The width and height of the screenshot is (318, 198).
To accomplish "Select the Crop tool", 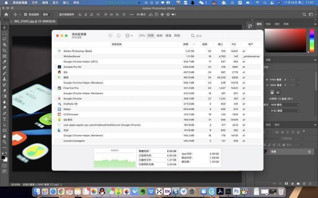I will point(4,51).
